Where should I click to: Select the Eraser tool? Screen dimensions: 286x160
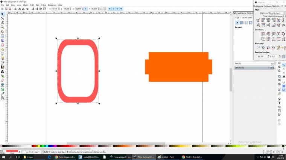[2, 81]
